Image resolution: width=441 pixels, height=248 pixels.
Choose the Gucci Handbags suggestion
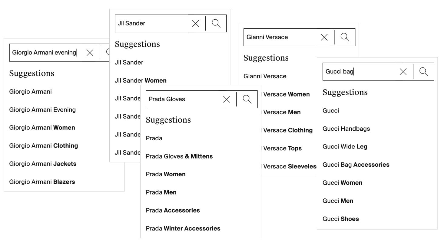coord(346,129)
